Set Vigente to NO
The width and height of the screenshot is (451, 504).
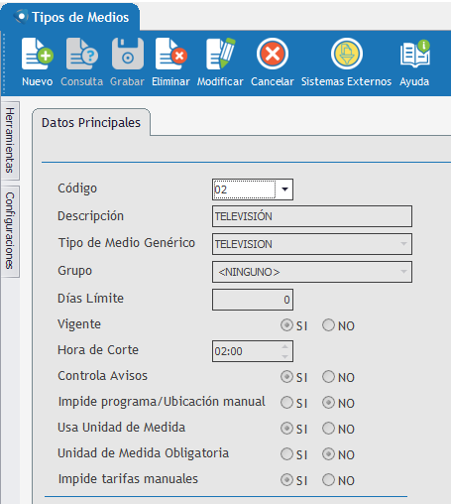pyautogui.click(x=328, y=325)
